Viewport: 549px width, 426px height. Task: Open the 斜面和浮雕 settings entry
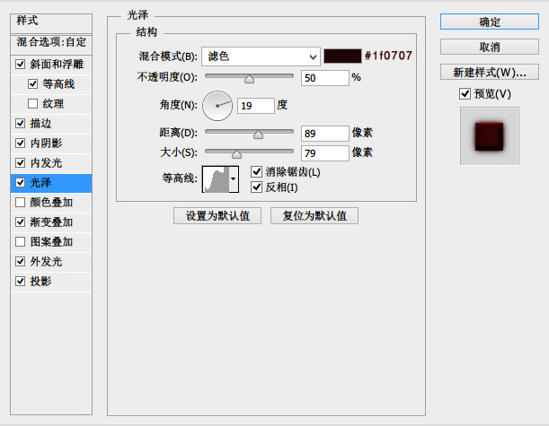point(57,65)
